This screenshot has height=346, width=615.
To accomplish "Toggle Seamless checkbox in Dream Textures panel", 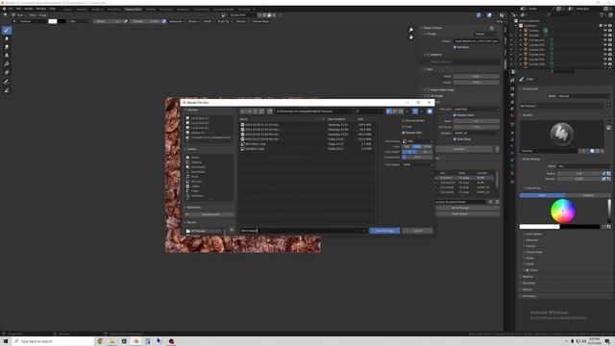I will [x=455, y=47].
